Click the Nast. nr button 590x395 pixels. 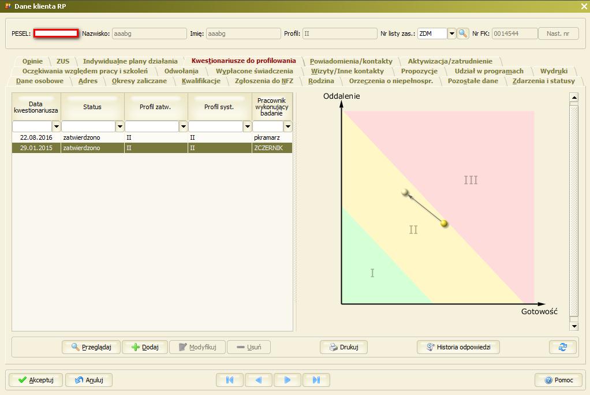pos(558,33)
